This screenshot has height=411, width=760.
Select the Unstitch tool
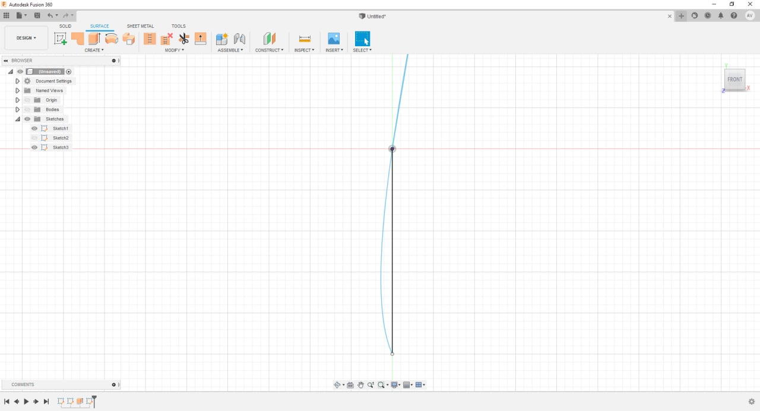(167, 39)
